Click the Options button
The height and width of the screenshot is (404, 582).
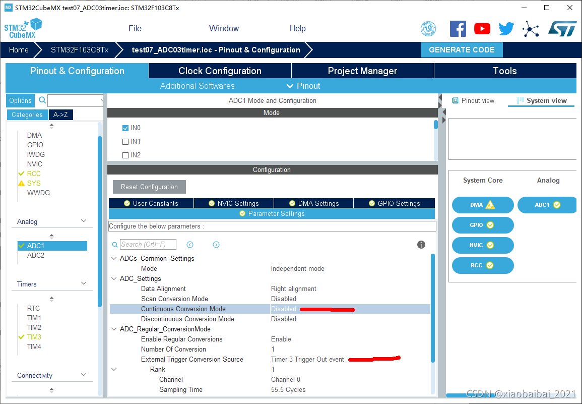coord(21,100)
